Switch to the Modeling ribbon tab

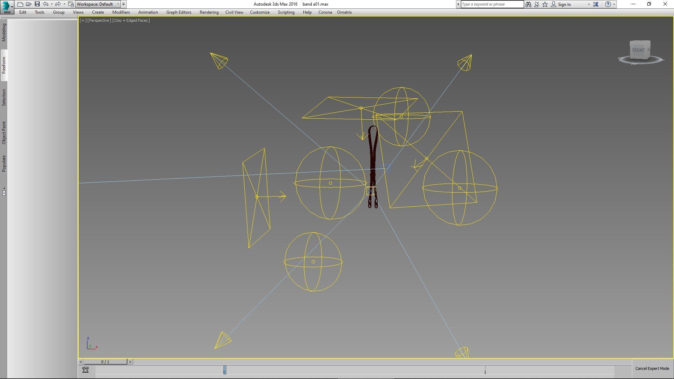pyautogui.click(x=4, y=33)
